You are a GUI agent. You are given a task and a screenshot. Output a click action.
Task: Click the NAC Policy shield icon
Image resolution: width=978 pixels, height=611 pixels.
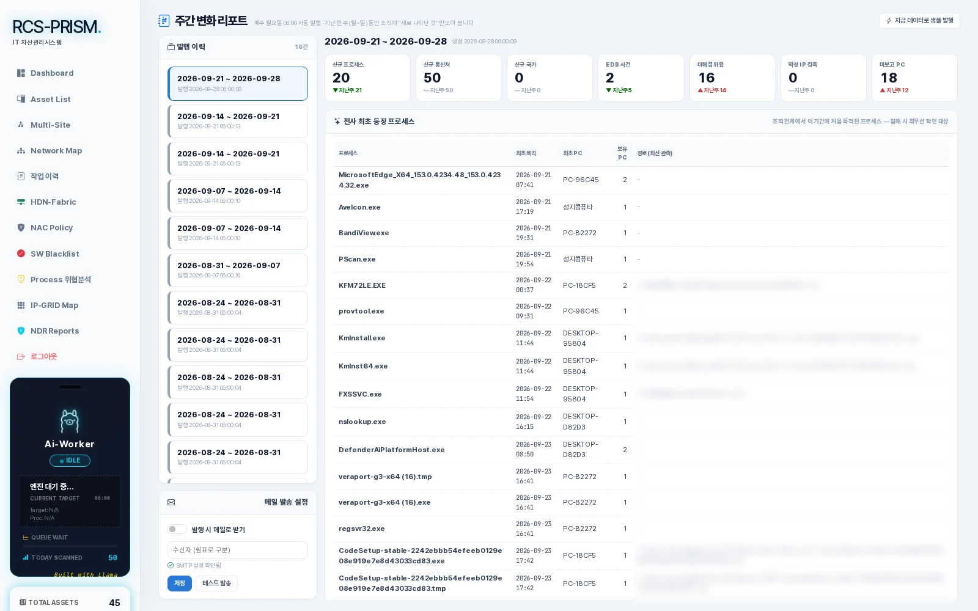(21, 228)
